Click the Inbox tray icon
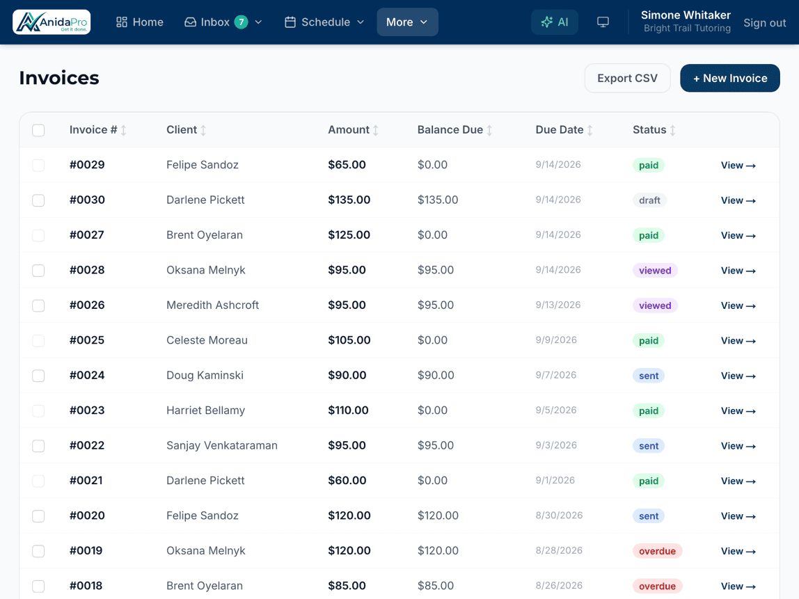The height and width of the screenshot is (599, 799). coord(190,22)
